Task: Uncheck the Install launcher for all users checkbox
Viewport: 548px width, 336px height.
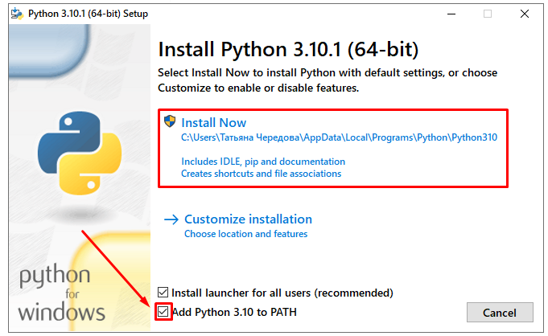Action: [x=164, y=293]
